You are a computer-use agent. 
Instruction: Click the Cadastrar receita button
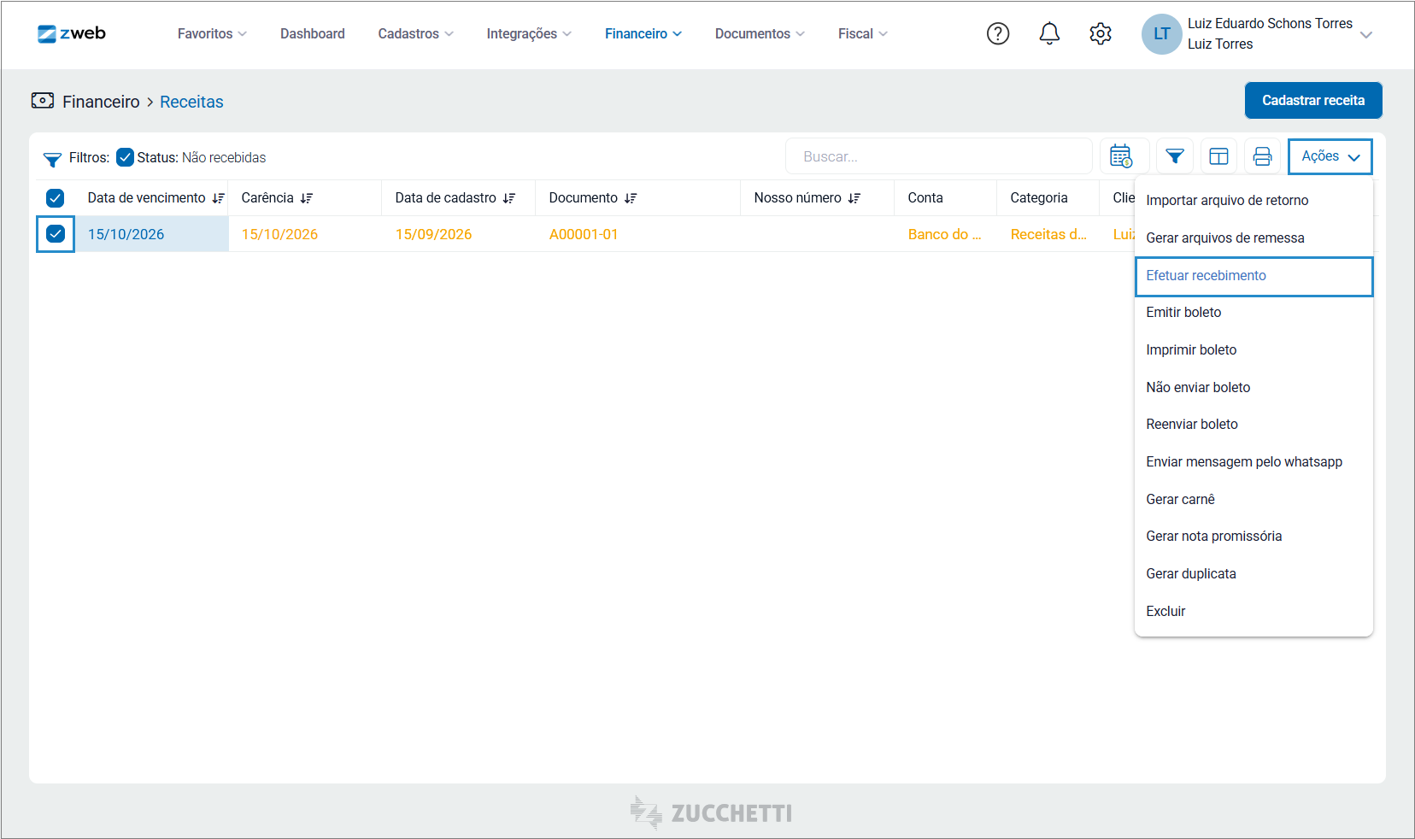pyautogui.click(x=1313, y=100)
